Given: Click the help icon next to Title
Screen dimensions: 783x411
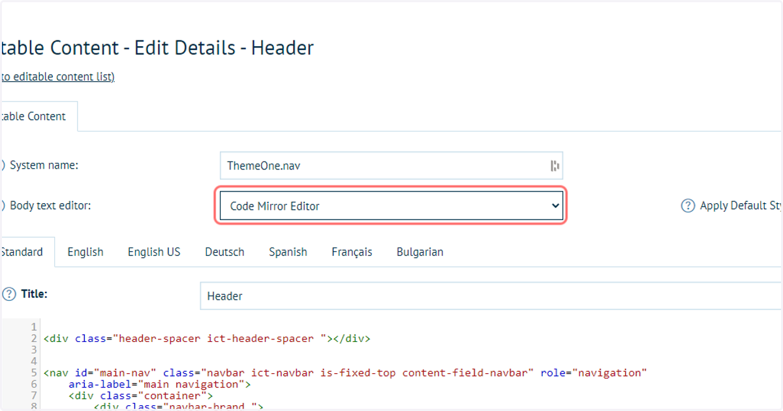Looking at the screenshot, I should [x=8, y=294].
